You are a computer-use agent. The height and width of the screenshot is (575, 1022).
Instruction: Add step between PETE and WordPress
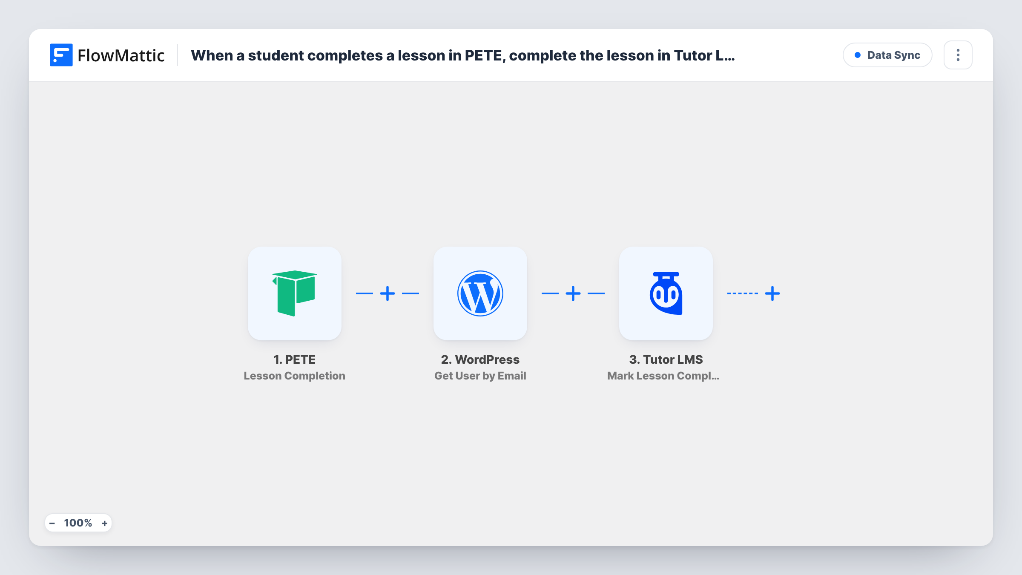(x=388, y=293)
